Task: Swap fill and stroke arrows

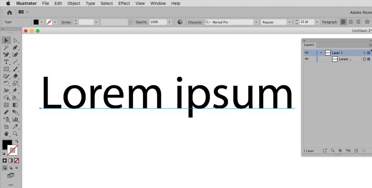Action: 17,141
